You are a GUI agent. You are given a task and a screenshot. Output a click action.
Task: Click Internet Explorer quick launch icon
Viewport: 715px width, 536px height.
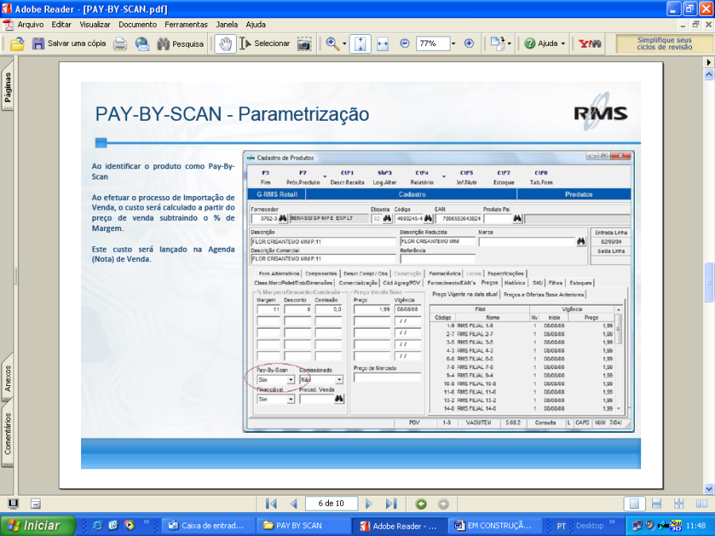[98, 526]
